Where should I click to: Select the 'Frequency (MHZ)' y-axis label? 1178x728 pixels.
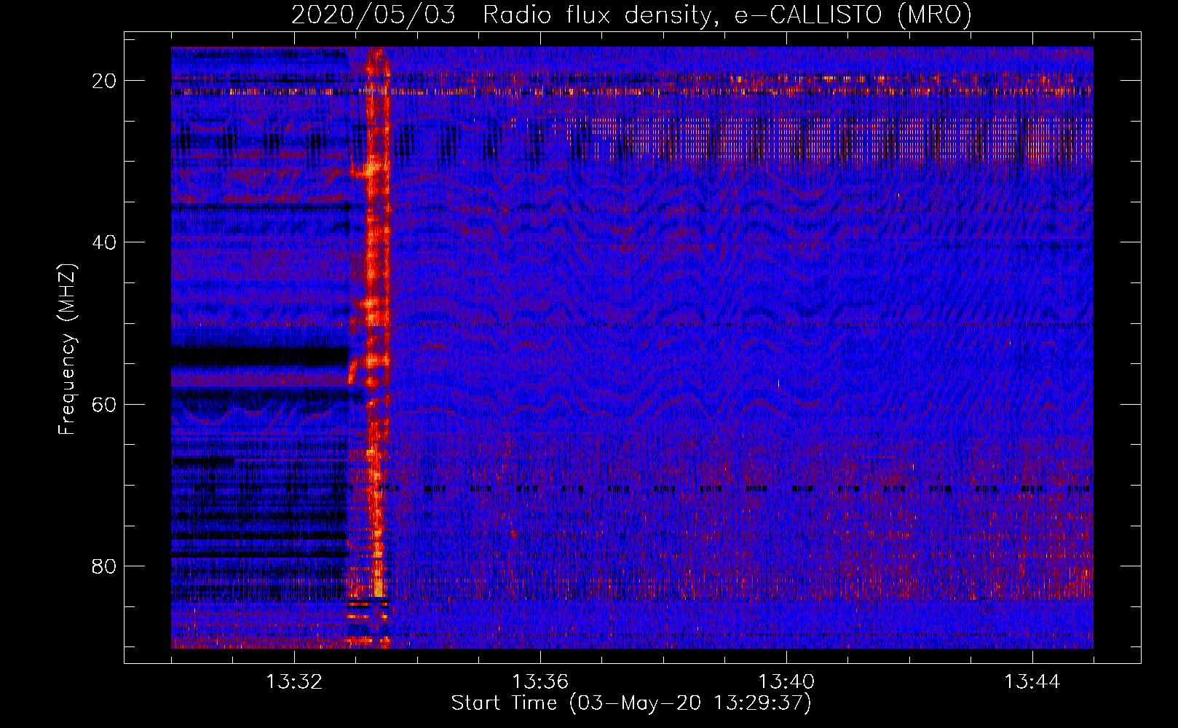[x=67, y=349]
